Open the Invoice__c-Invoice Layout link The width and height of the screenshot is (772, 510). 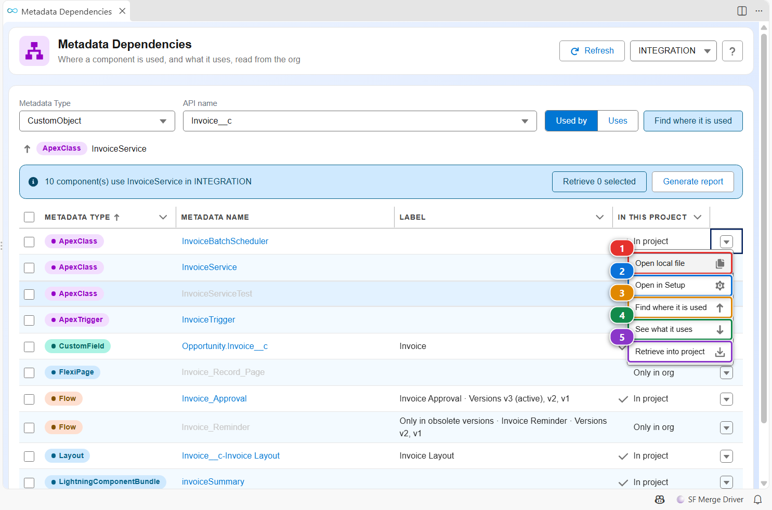[231, 456]
